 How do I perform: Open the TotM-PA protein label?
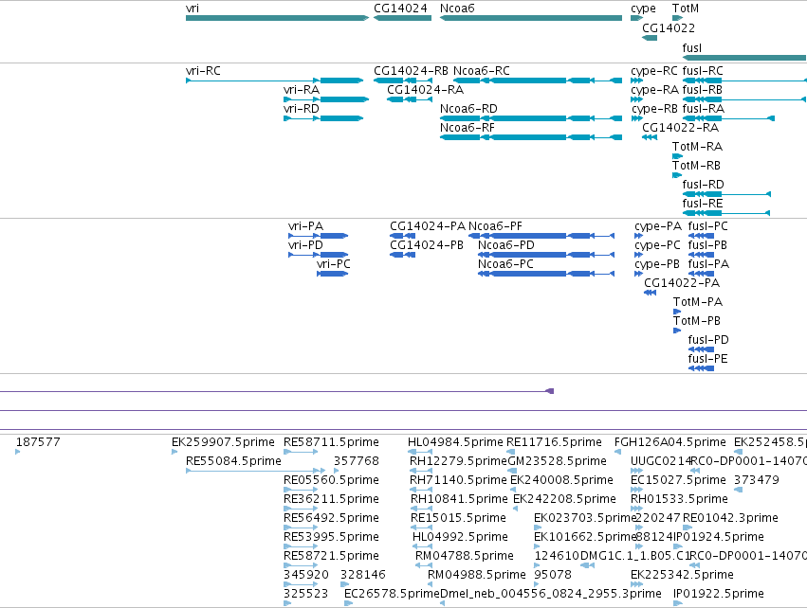698,302
